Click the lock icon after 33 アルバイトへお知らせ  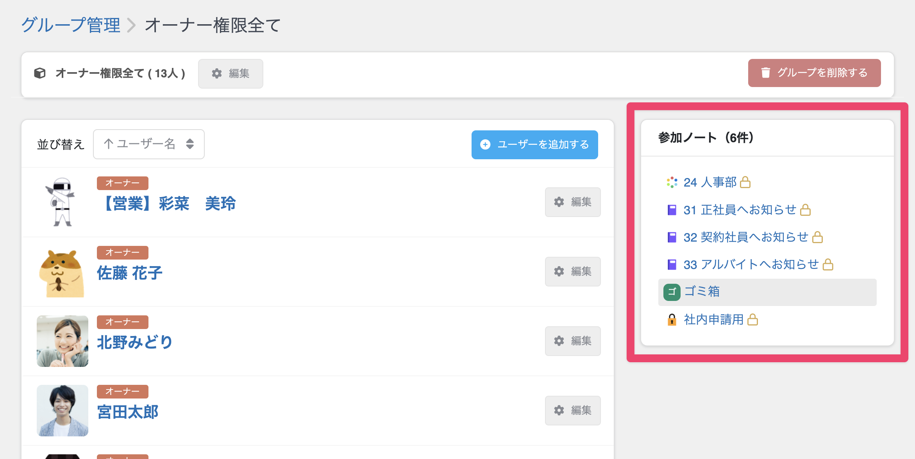tap(828, 265)
